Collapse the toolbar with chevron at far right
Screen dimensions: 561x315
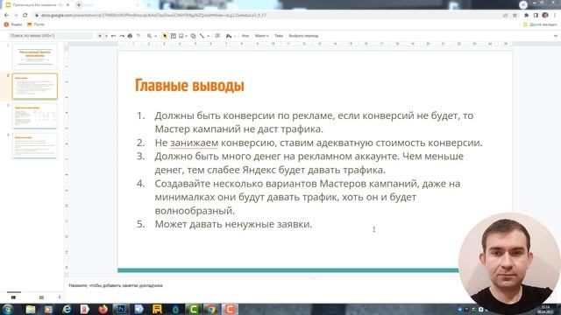tap(555, 36)
